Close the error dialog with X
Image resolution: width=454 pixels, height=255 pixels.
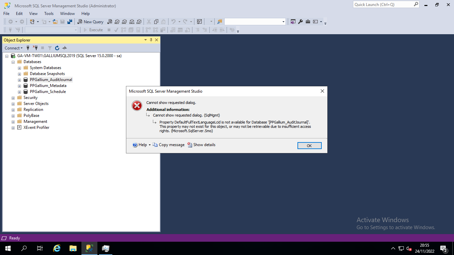coord(322,91)
